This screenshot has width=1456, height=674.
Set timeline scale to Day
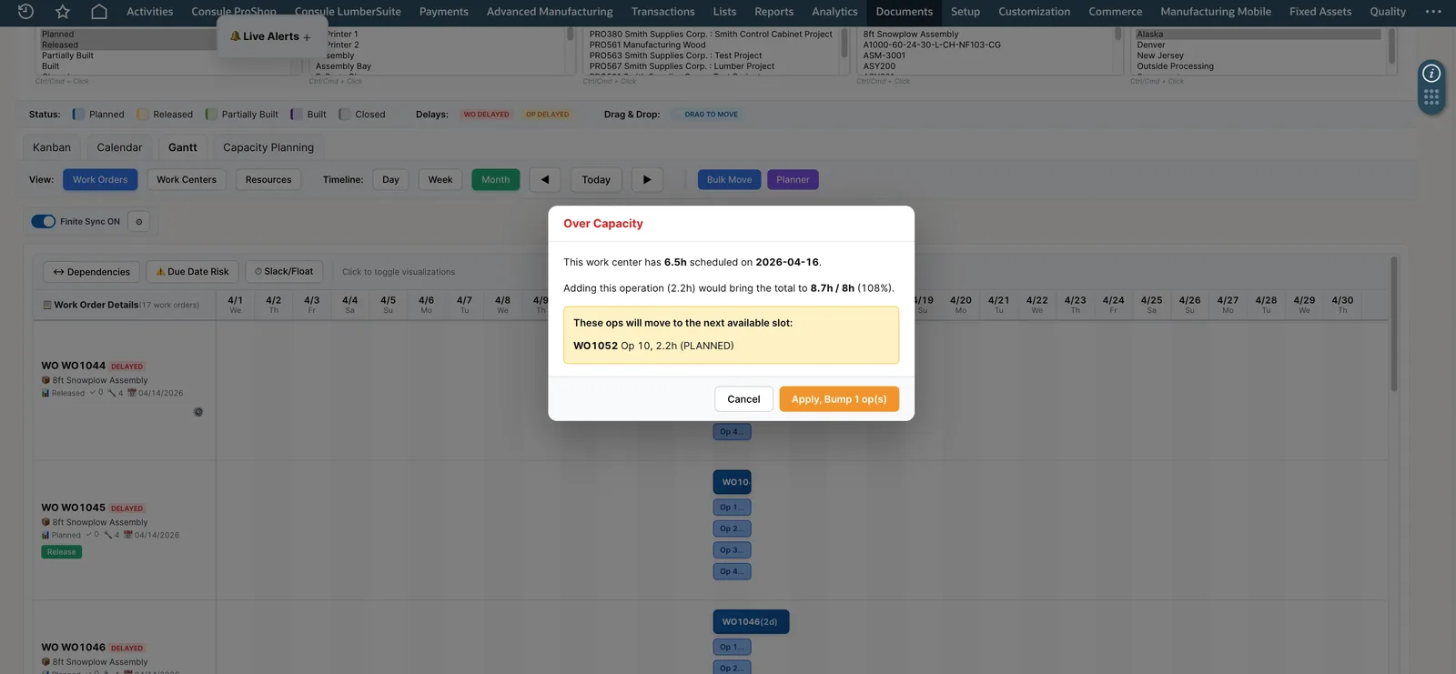[391, 179]
